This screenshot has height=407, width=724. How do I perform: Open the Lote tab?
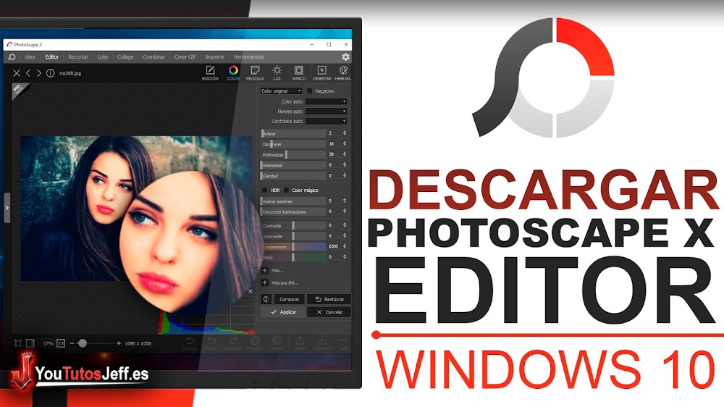coord(103,56)
